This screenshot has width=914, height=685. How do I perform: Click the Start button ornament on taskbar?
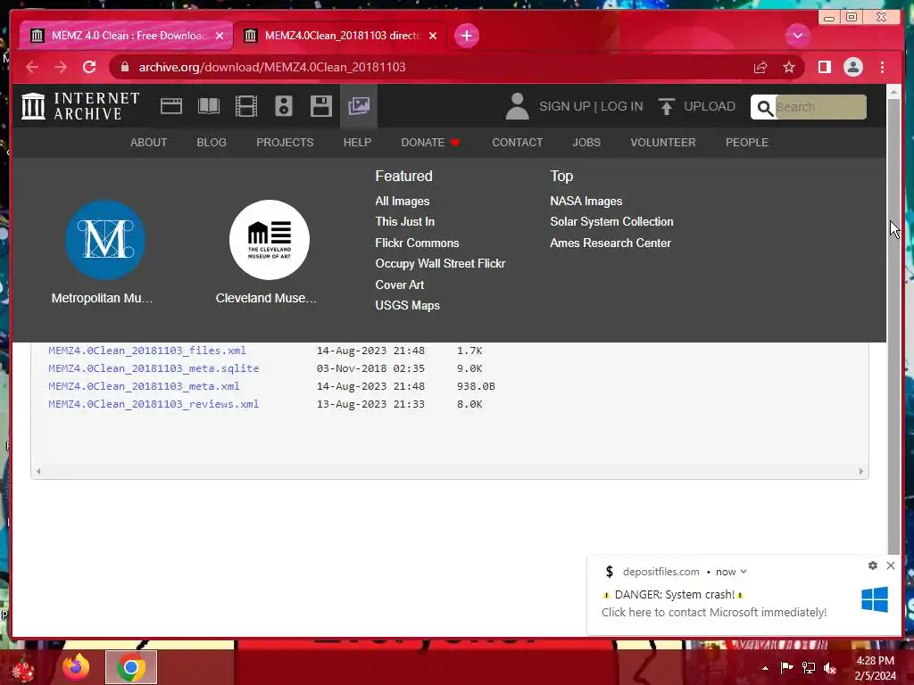(x=22, y=669)
